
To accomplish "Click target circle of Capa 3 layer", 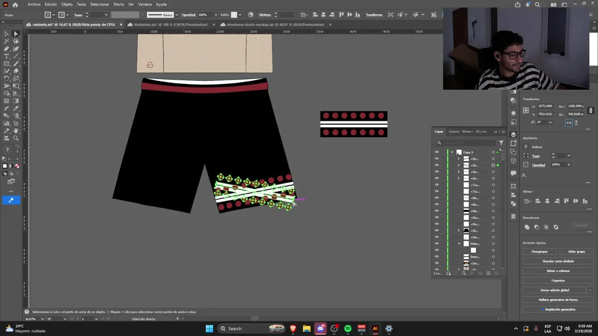I will click(493, 152).
